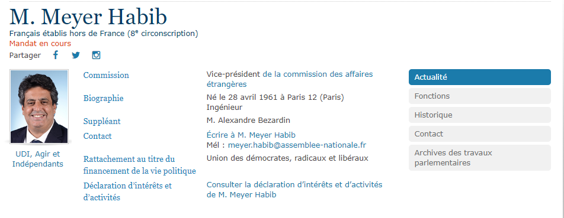The width and height of the screenshot is (564, 218).
Task: Open the Contact tab on the right
Action: coord(479,134)
